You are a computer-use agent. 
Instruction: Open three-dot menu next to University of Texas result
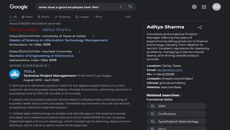[93, 36]
